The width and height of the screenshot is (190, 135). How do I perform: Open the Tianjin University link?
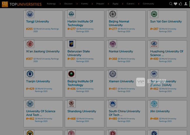pyautogui.click(x=38, y=81)
